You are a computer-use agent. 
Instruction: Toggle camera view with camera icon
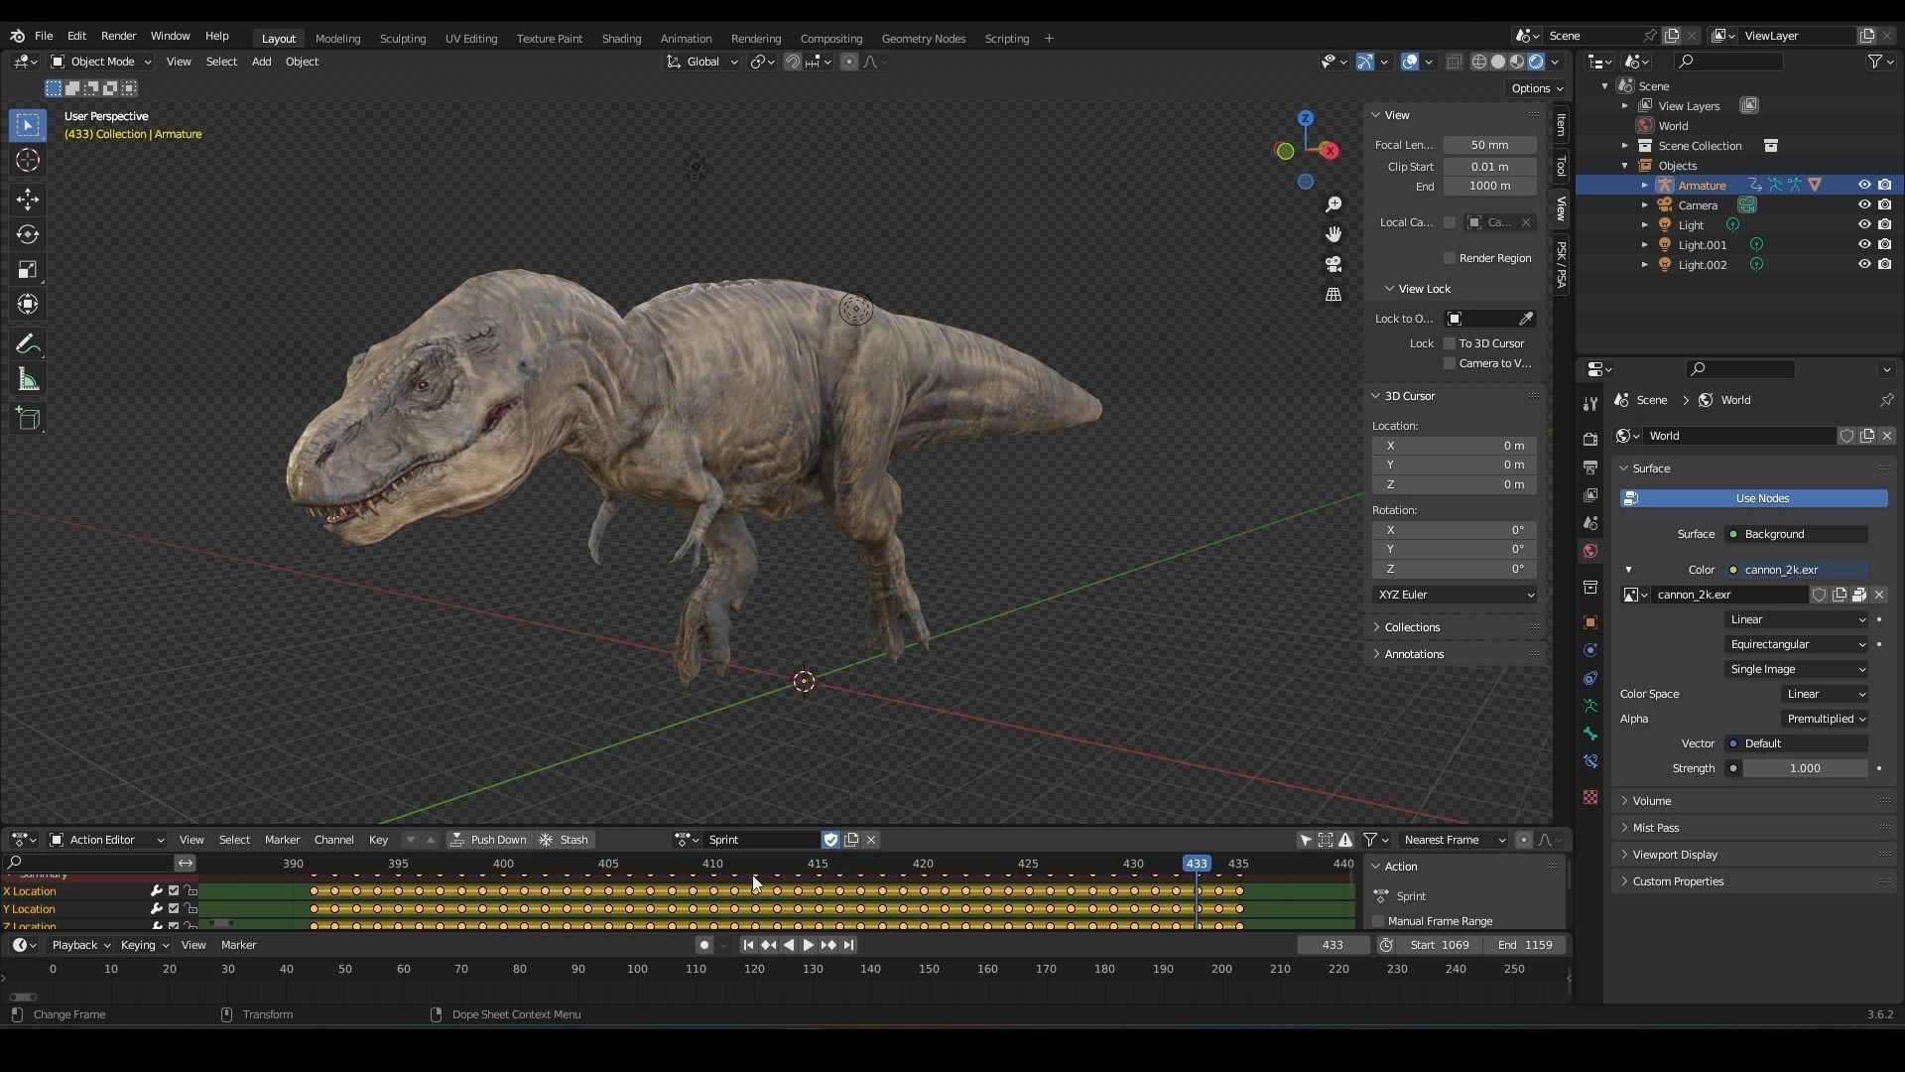pyautogui.click(x=1333, y=264)
